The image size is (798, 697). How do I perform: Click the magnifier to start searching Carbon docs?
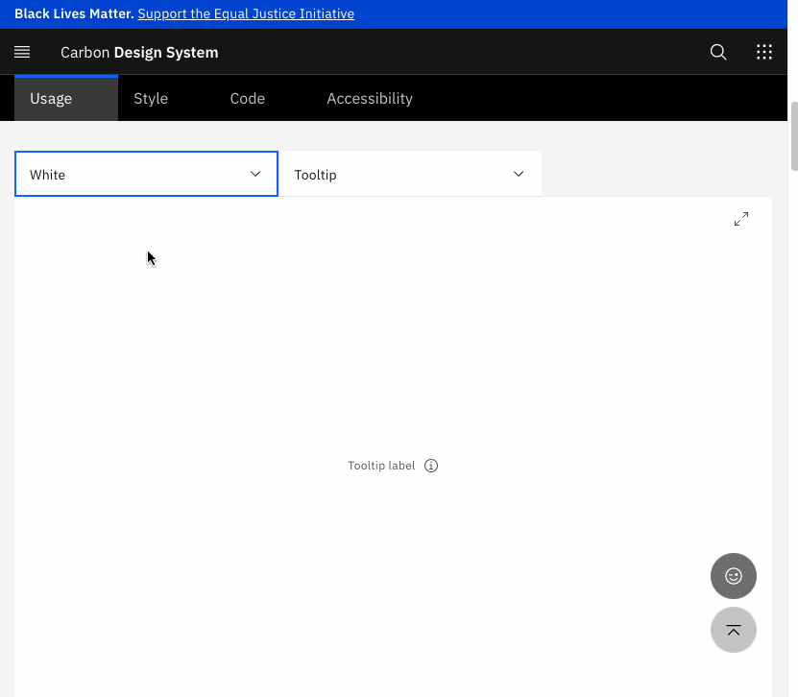(717, 52)
